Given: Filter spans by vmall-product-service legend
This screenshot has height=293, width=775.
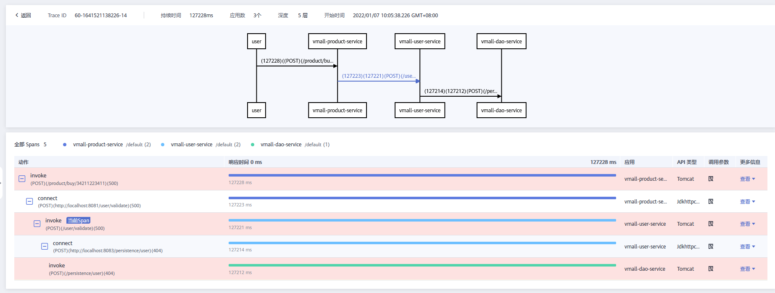Looking at the screenshot, I should [98, 145].
